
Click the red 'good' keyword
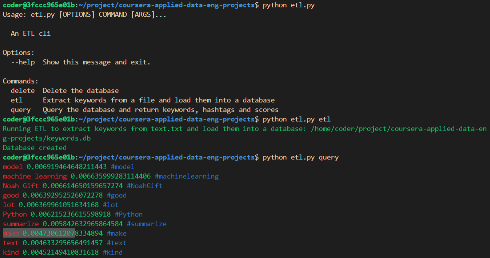tap(11, 195)
